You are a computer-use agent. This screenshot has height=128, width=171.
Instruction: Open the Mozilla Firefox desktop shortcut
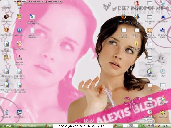[124, 17]
